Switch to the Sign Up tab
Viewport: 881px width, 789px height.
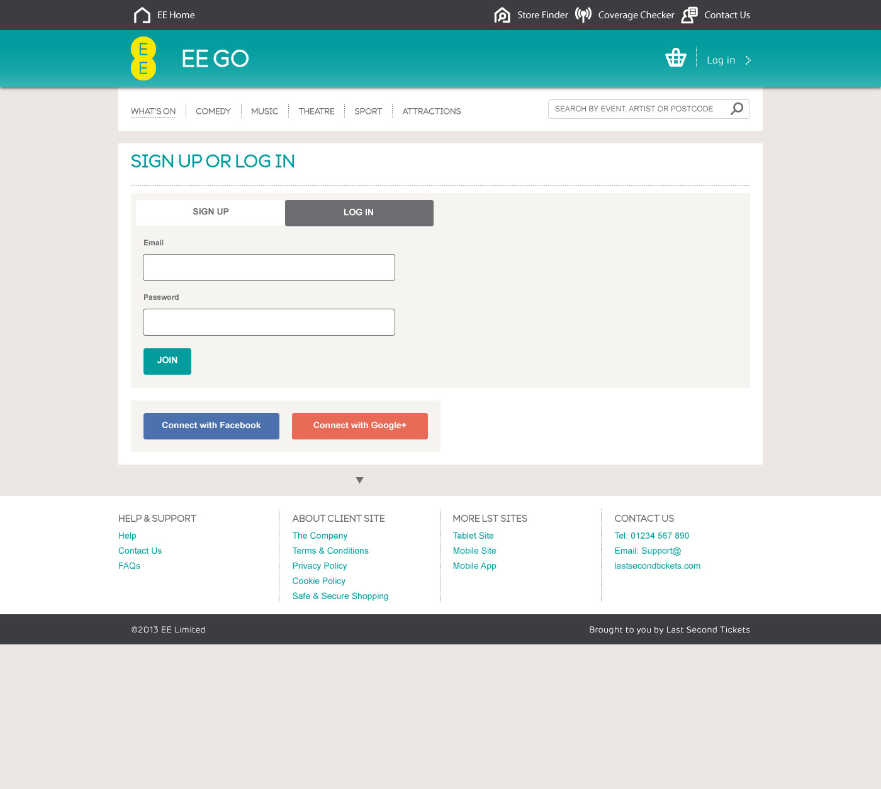point(210,212)
